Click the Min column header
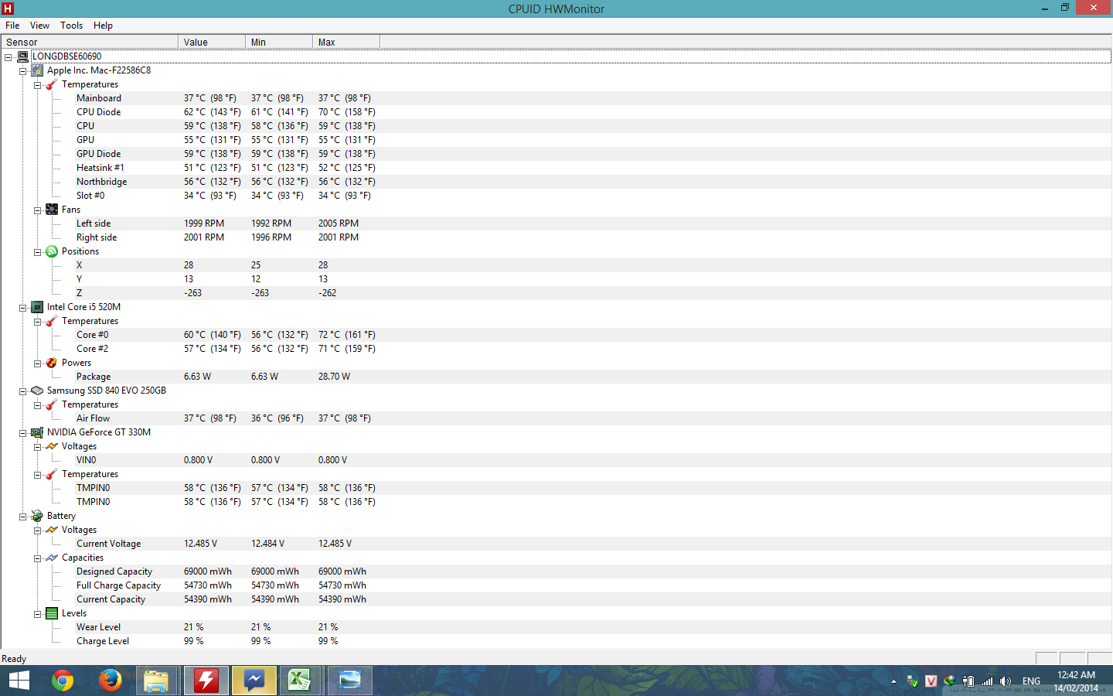This screenshot has width=1113, height=696. point(279,43)
